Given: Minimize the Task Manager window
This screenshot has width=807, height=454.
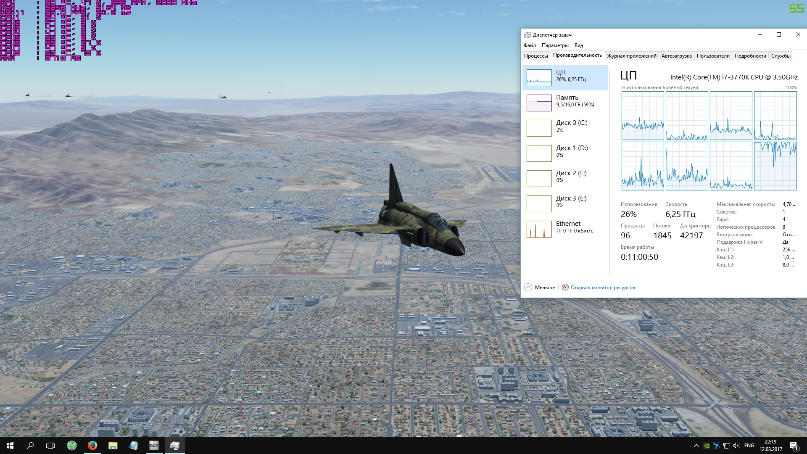Looking at the screenshot, I should [760, 35].
